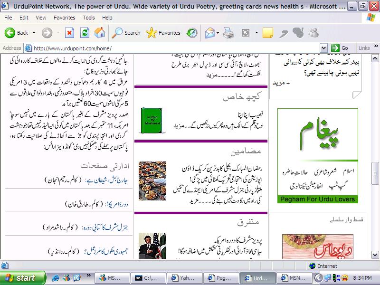Click the Back navigation button
The height and width of the screenshot is (285, 380).
(x=16, y=33)
